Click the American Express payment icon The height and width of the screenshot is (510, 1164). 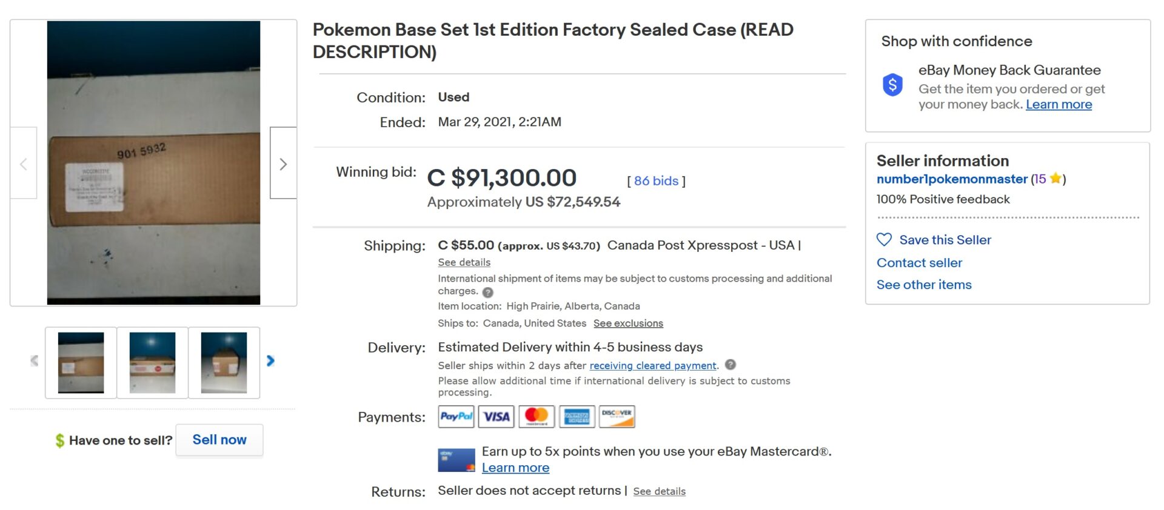[x=577, y=416]
